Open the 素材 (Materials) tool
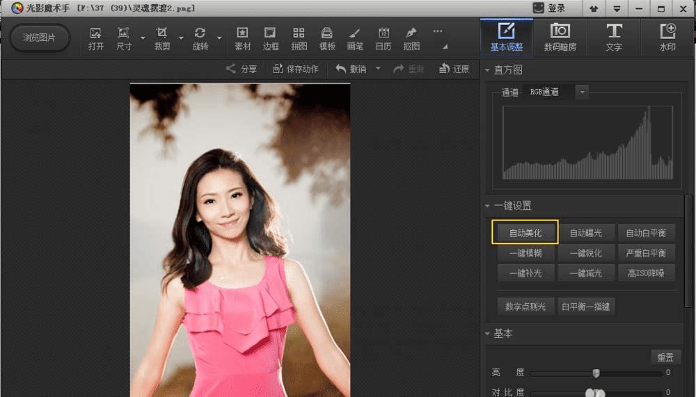This screenshot has width=696, height=397. [x=243, y=38]
